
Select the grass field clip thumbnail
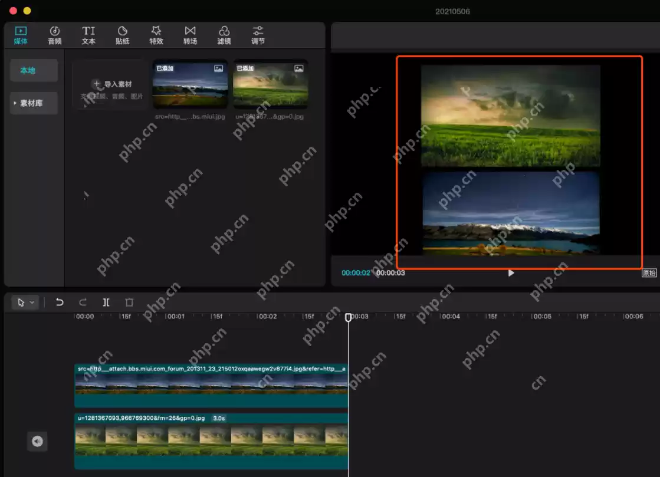[x=270, y=84]
